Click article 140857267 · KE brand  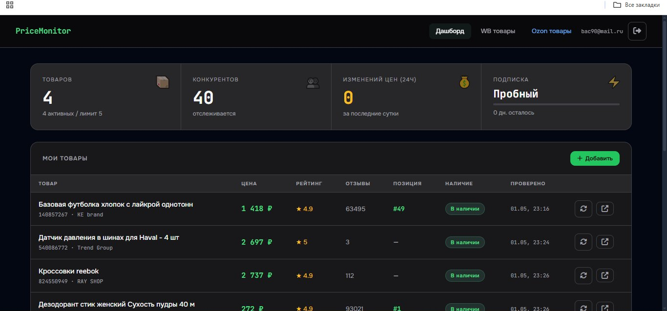click(71, 214)
